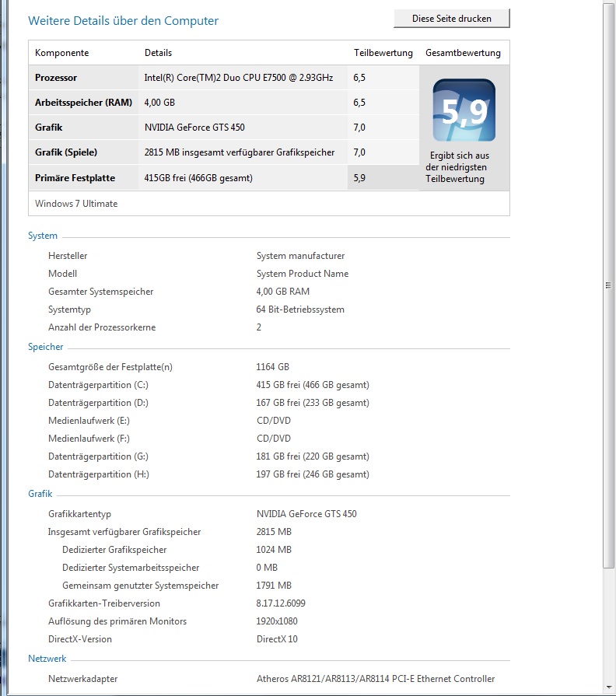Click the 5,9 Windows Experience Index badge
Image resolution: width=616 pixels, height=696 pixels.
pyautogui.click(x=464, y=110)
